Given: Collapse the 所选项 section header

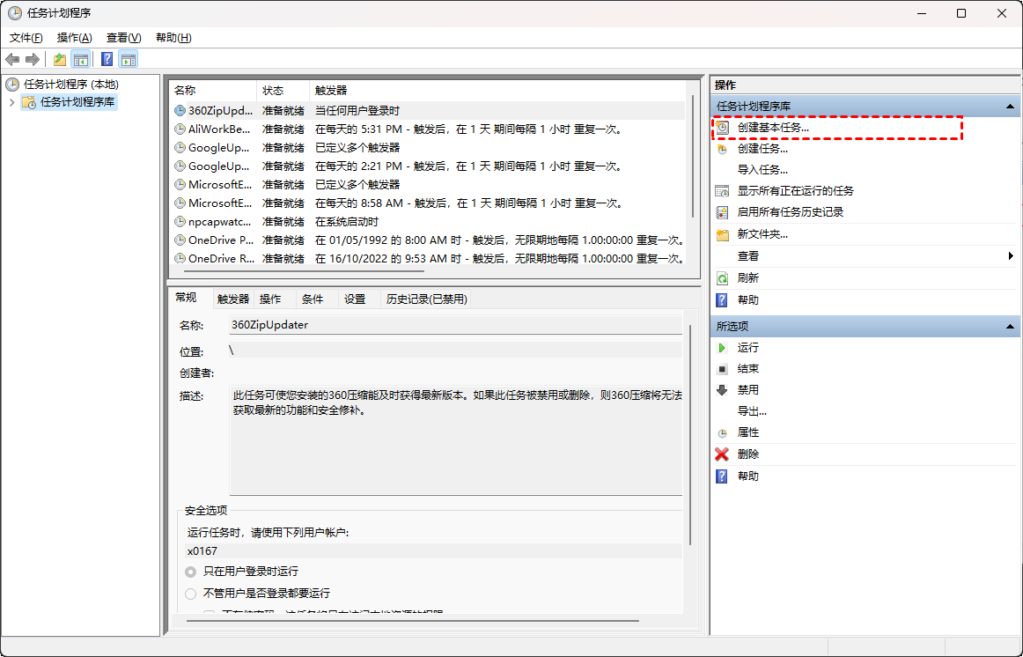Looking at the screenshot, I should (x=1012, y=327).
